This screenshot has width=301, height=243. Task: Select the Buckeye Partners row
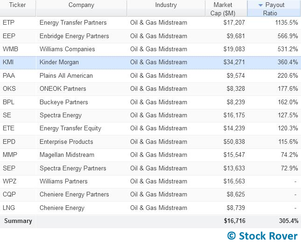coord(150,102)
